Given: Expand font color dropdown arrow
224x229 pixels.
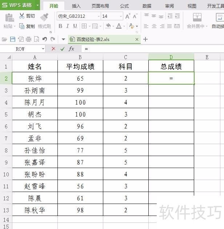Looking at the screenshot, I should coord(124,26).
